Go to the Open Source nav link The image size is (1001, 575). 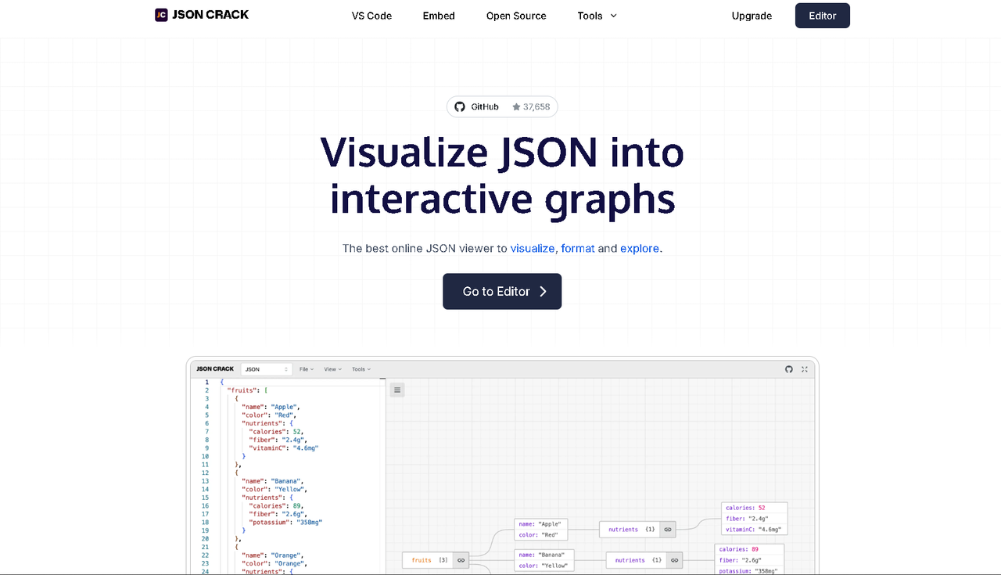(516, 16)
